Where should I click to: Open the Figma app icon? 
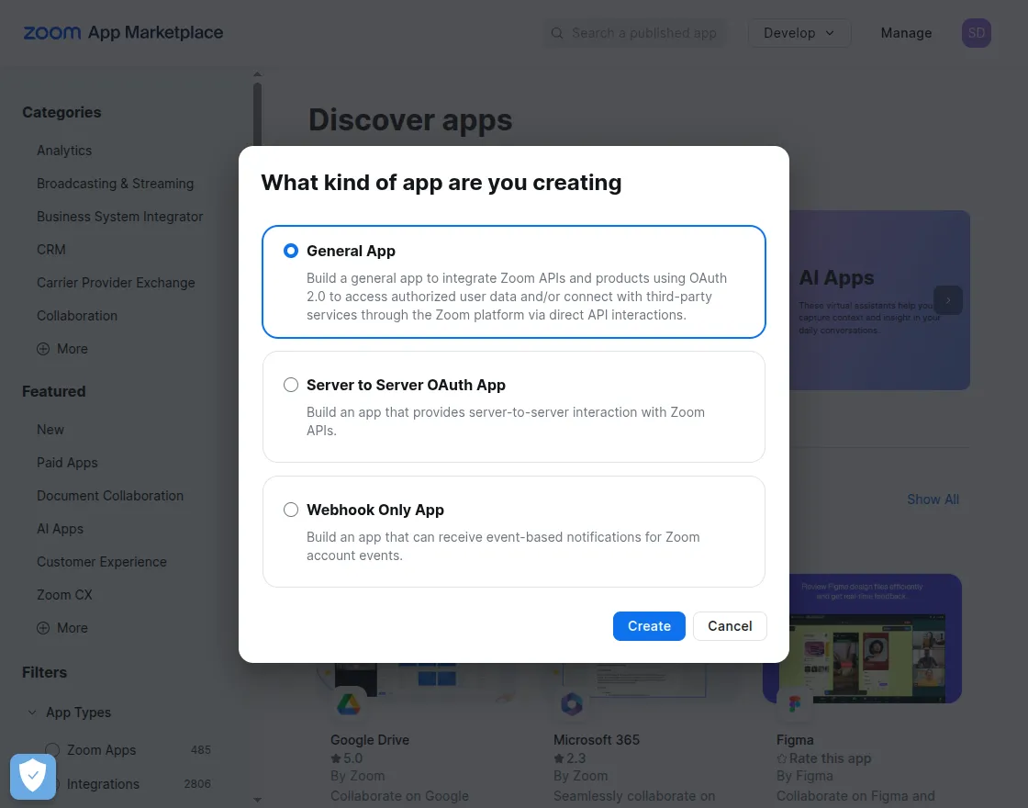[x=794, y=705]
